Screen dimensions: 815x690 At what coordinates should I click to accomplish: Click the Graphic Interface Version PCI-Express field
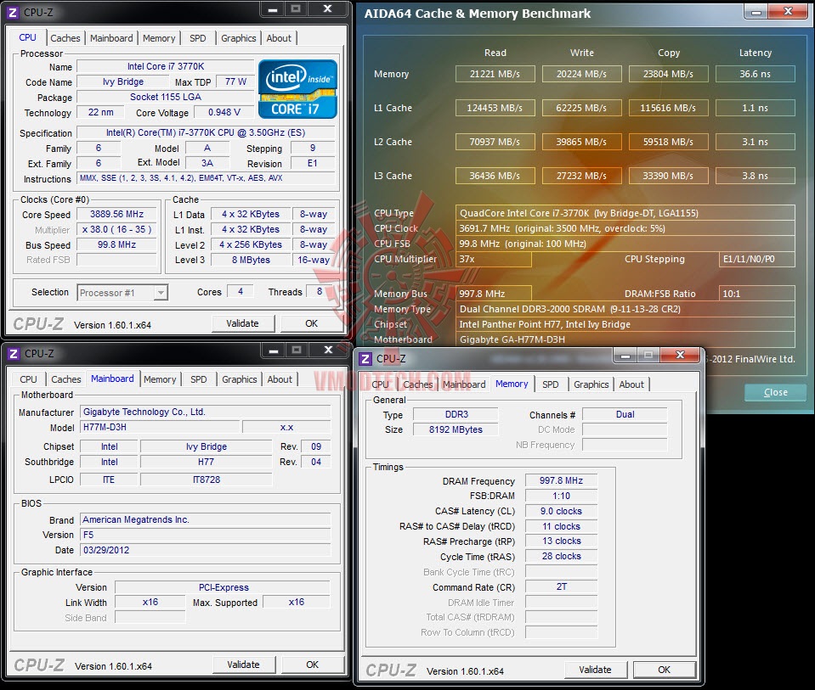pyautogui.click(x=223, y=587)
